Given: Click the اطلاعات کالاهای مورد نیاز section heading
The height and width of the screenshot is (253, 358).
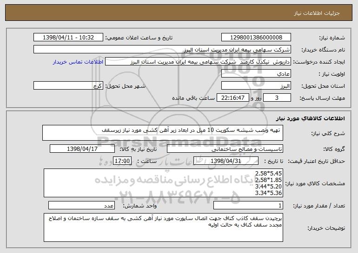Looking at the screenshot, I should click(310, 118).
